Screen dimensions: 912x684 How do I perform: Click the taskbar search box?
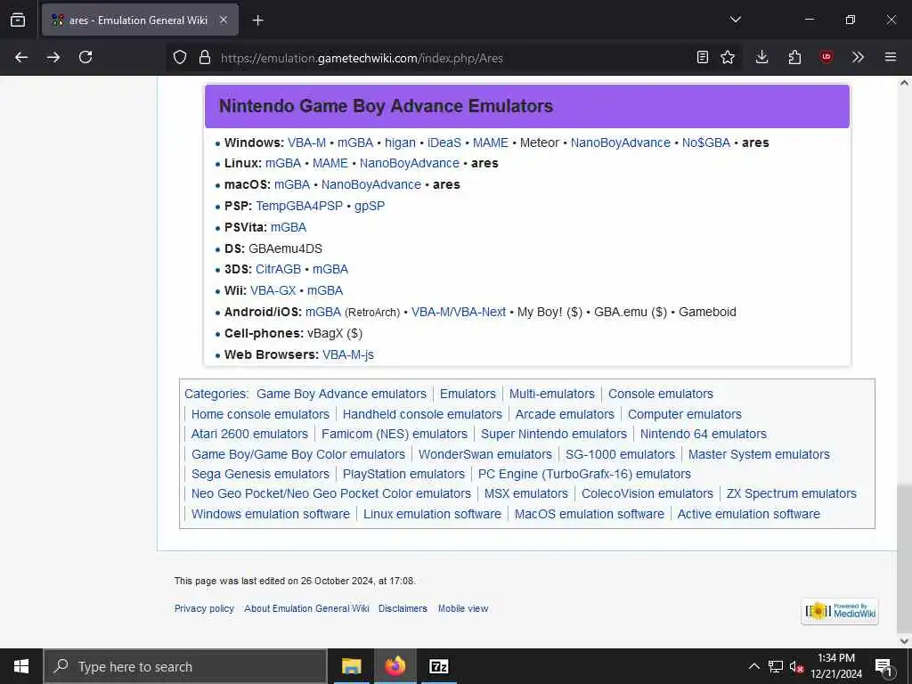pyautogui.click(x=185, y=666)
